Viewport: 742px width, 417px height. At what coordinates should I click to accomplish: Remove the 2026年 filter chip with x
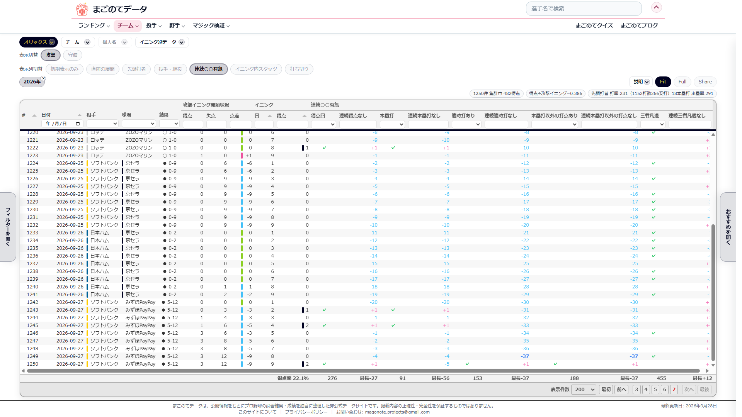[x=44, y=78]
